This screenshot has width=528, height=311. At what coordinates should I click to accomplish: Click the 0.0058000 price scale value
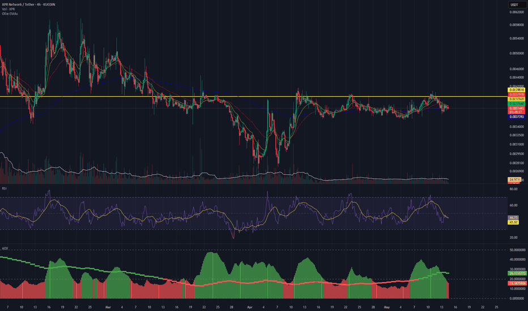click(517, 25)
